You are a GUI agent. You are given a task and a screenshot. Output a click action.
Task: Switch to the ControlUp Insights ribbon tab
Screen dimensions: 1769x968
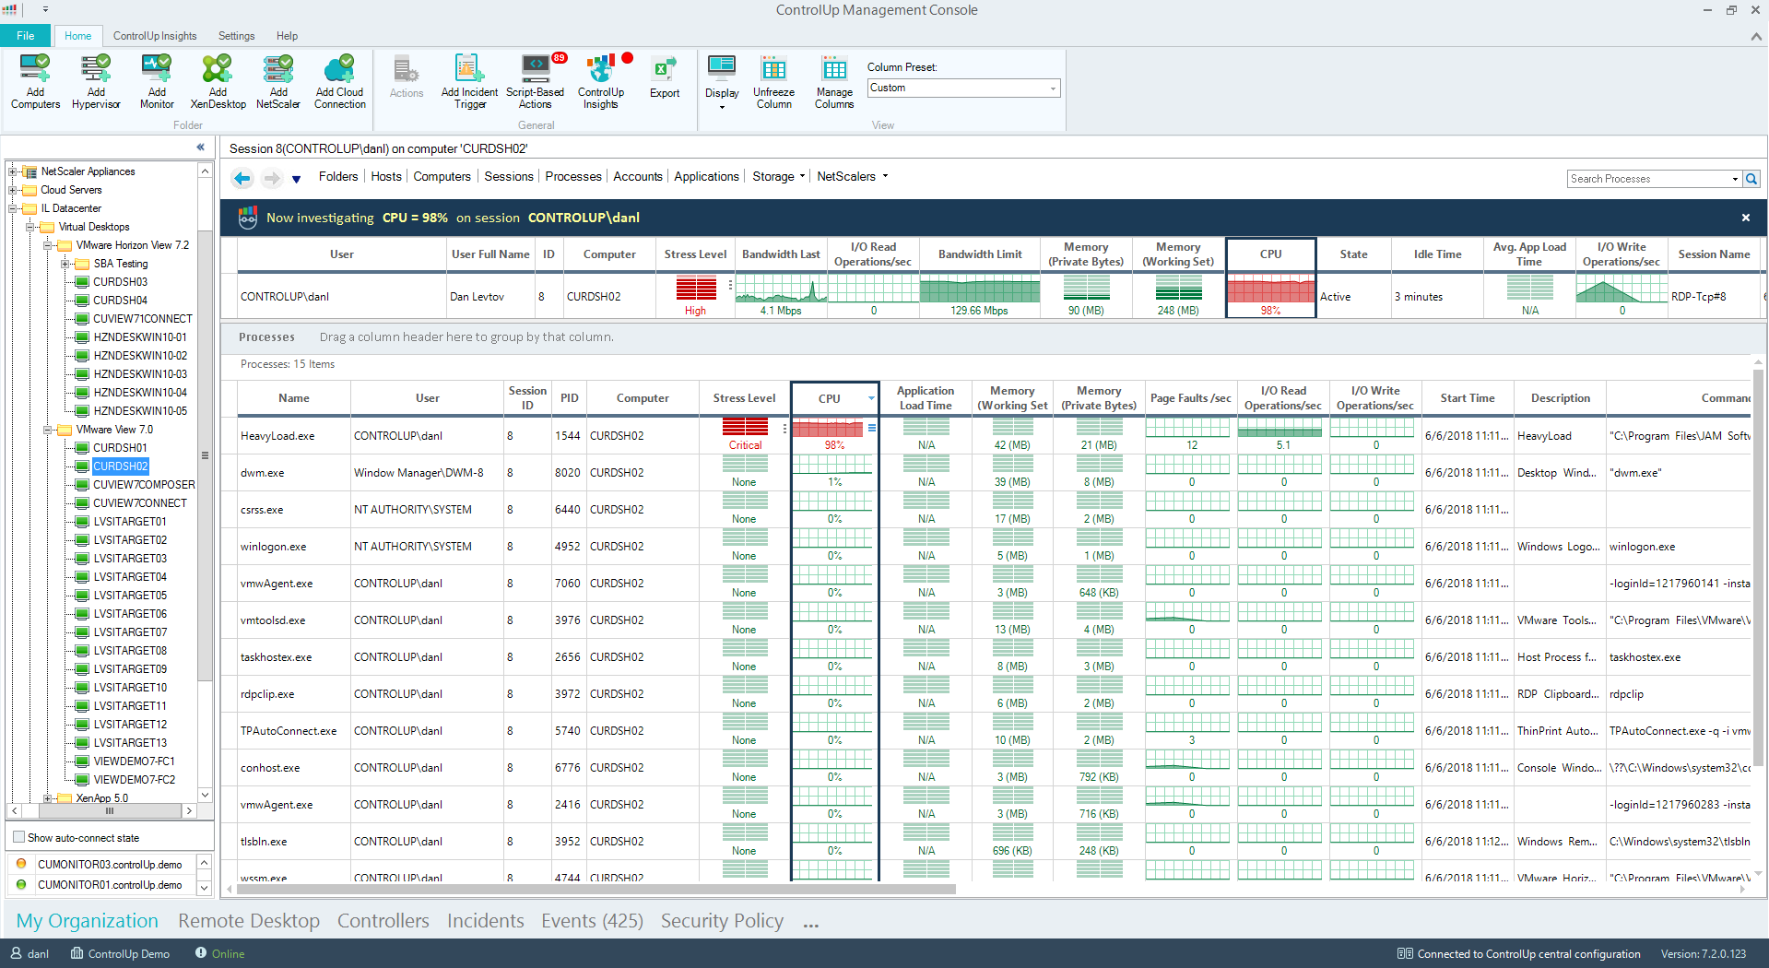(155, 36)
